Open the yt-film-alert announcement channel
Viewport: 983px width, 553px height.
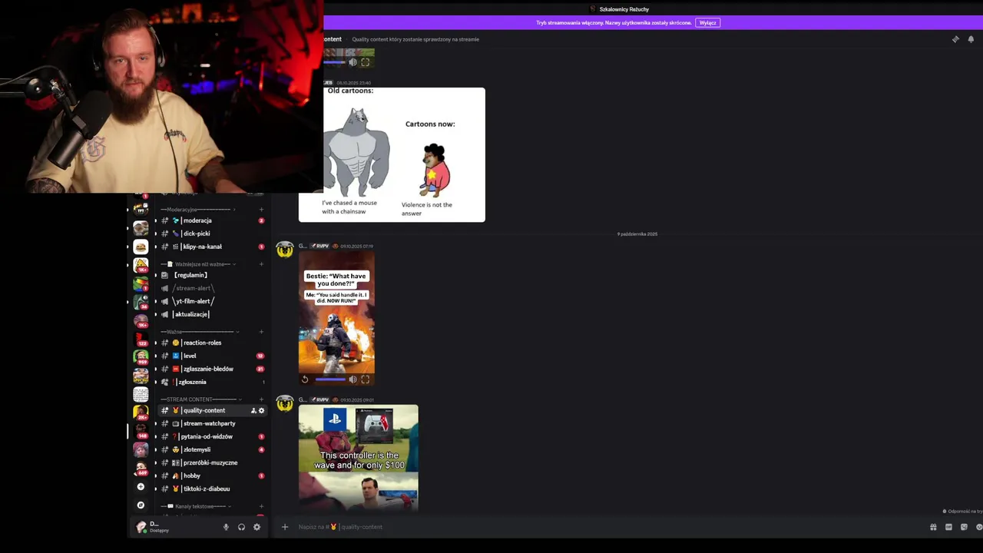point(213,301)
